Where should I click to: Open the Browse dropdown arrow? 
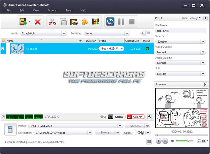tap(118, 133)
